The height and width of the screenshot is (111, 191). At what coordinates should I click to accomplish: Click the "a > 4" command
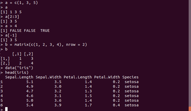click(x=11, y=26)
